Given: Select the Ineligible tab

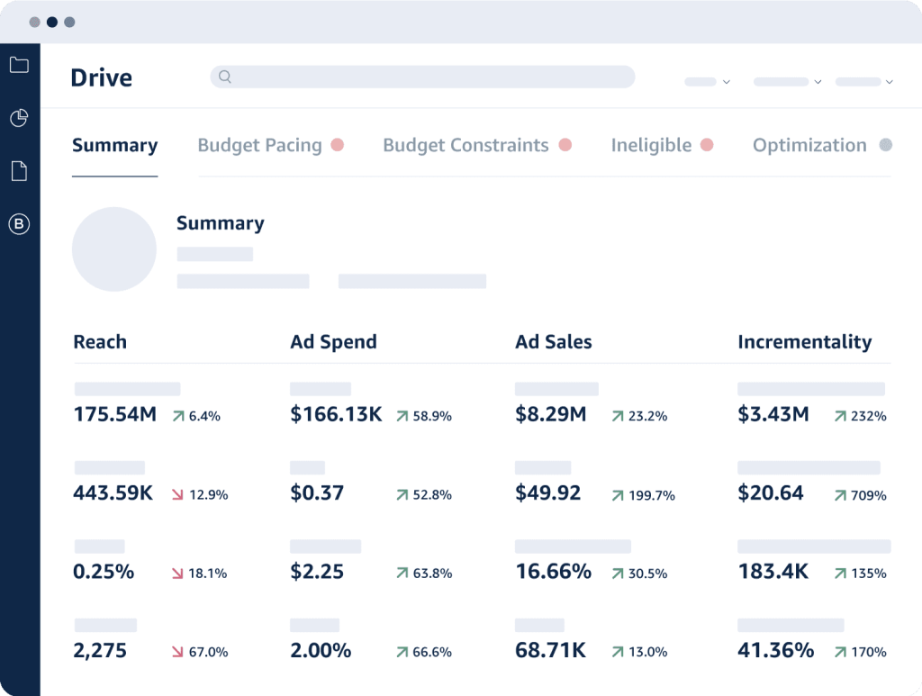Looking at the screenshot, I should (652, 145).
